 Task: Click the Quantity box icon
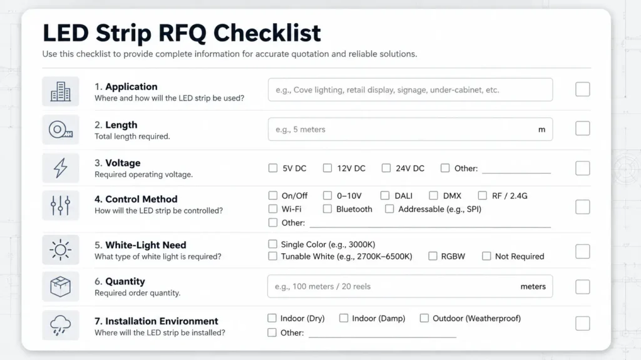click(x=61, y=286)
